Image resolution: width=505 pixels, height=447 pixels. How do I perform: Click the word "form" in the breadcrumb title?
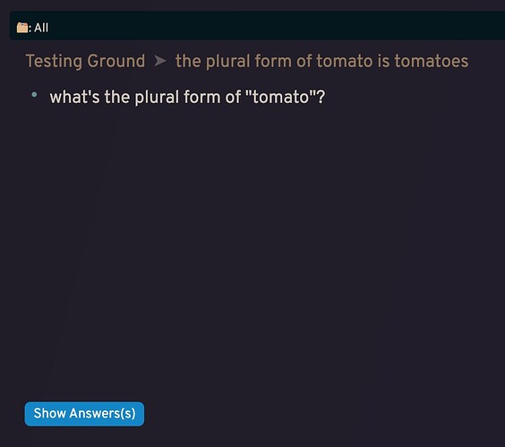pyautogui.click(x=273, y=61)
